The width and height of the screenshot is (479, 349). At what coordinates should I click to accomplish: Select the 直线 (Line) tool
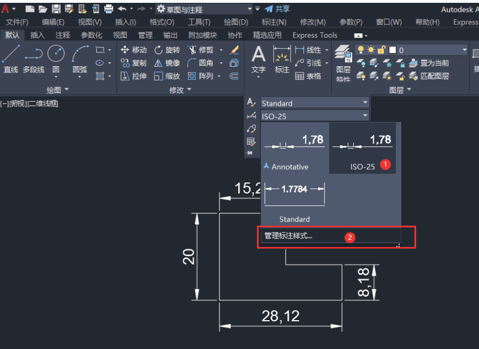11,59
